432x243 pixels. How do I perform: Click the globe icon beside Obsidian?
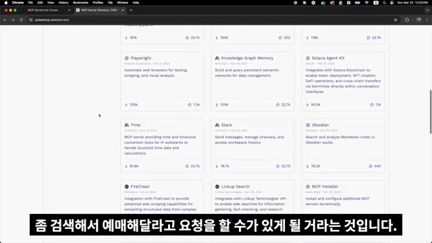pyautogui.click(x=308, y=125)
